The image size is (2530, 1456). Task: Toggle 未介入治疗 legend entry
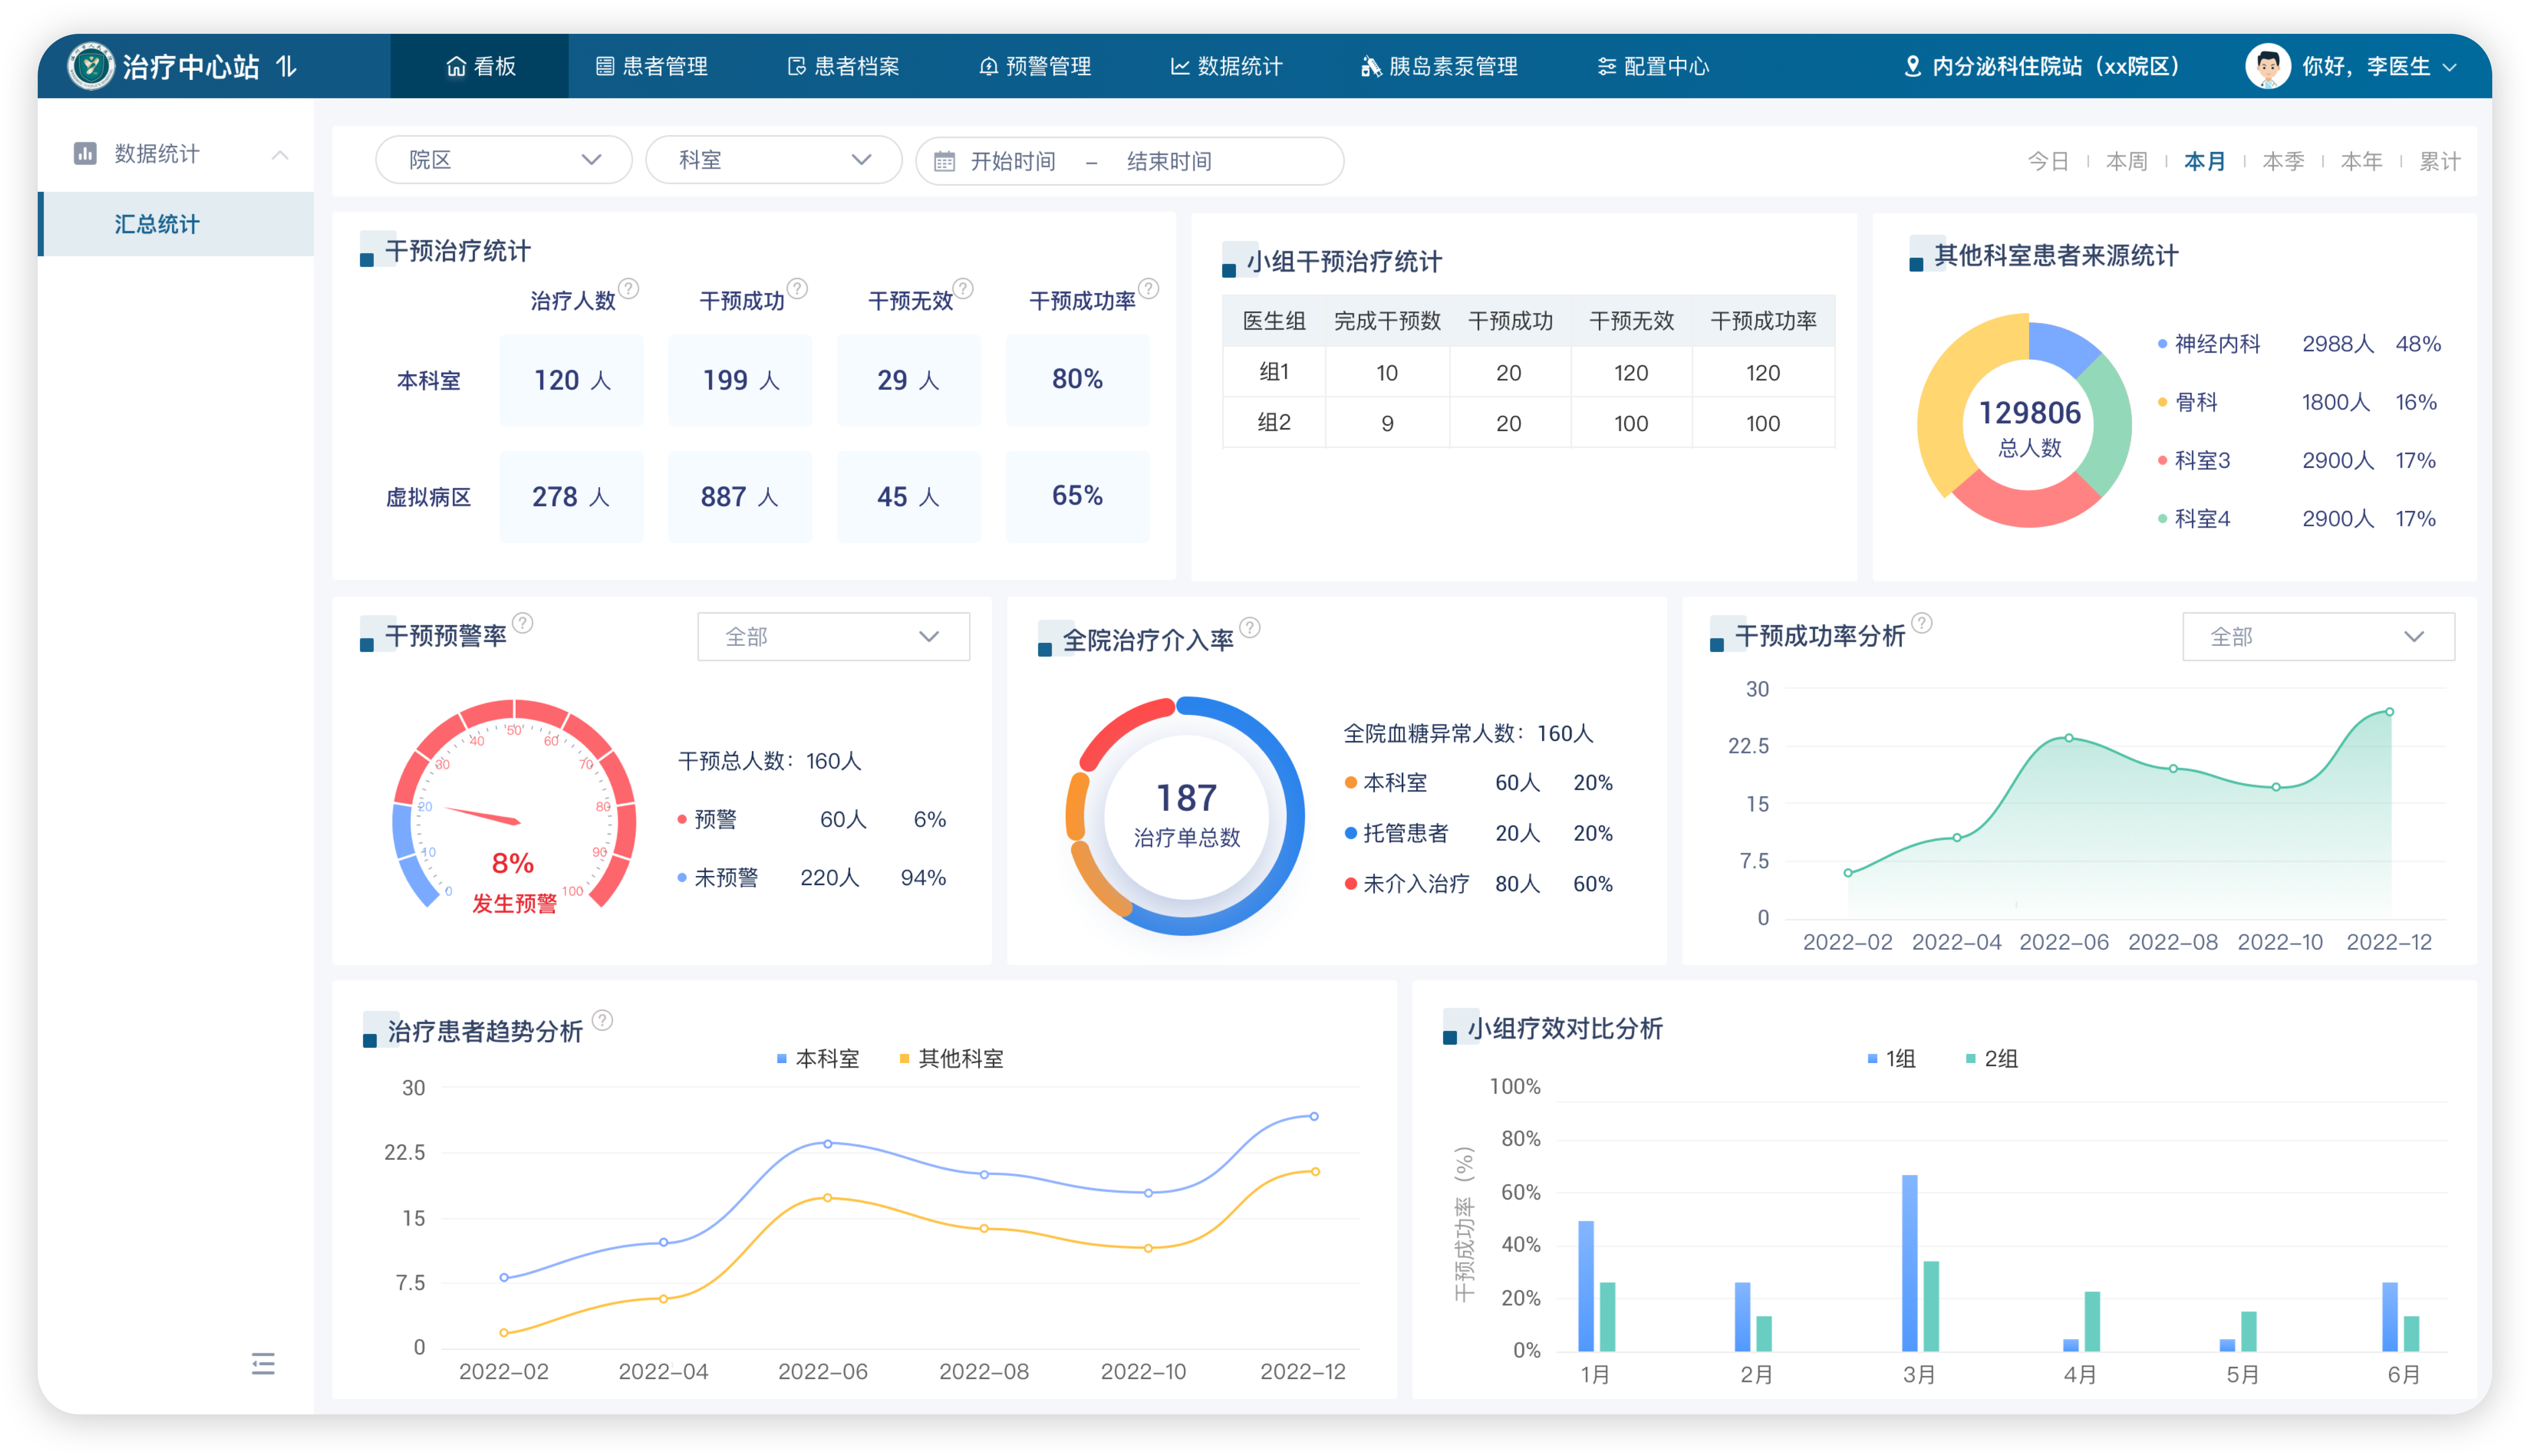1407,884
